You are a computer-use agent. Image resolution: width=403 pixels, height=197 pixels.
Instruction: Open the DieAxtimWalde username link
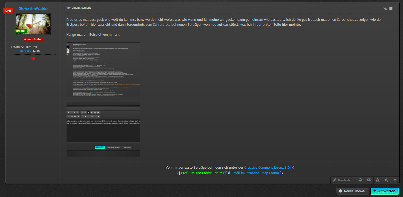33,9
